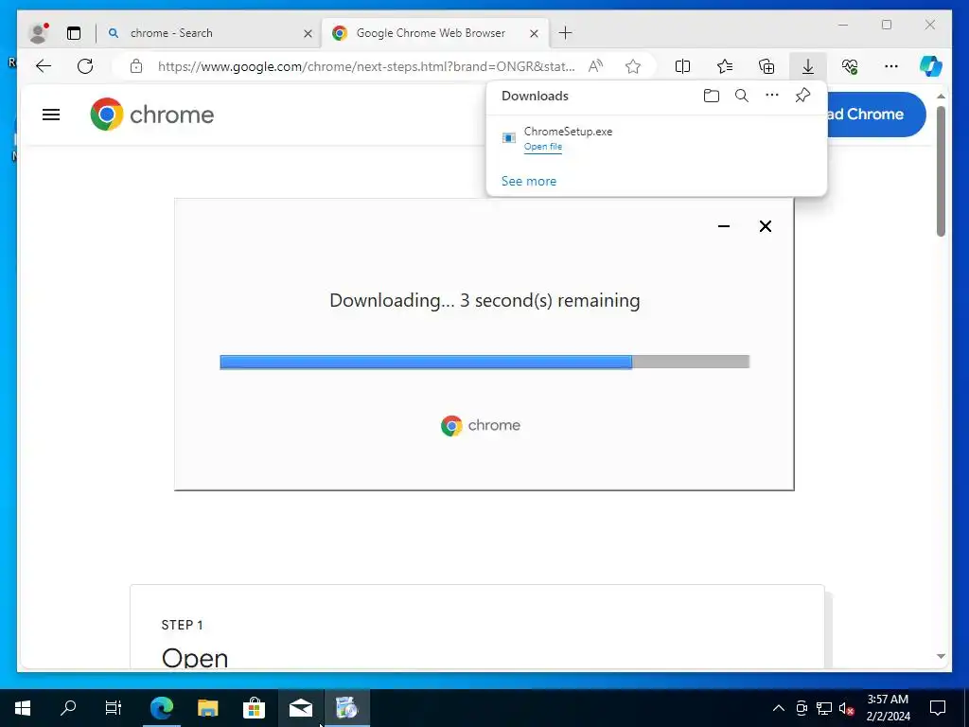The image size is (969, 727).
Task: Open the tab actions menu icon
Action: [74, 33]
